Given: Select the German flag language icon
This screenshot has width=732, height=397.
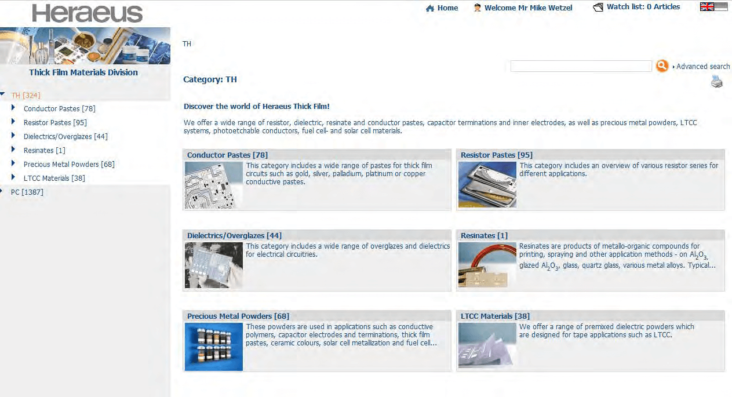Looking at the screenshot, I should (721, 7).
